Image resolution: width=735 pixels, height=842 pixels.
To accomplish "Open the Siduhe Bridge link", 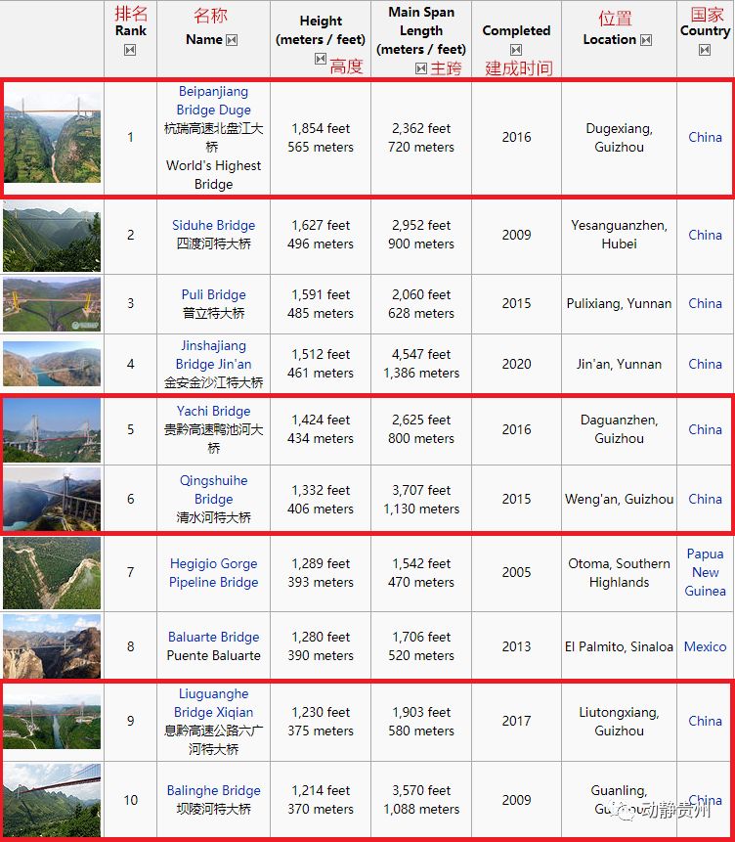I will [x=213, y=225].
